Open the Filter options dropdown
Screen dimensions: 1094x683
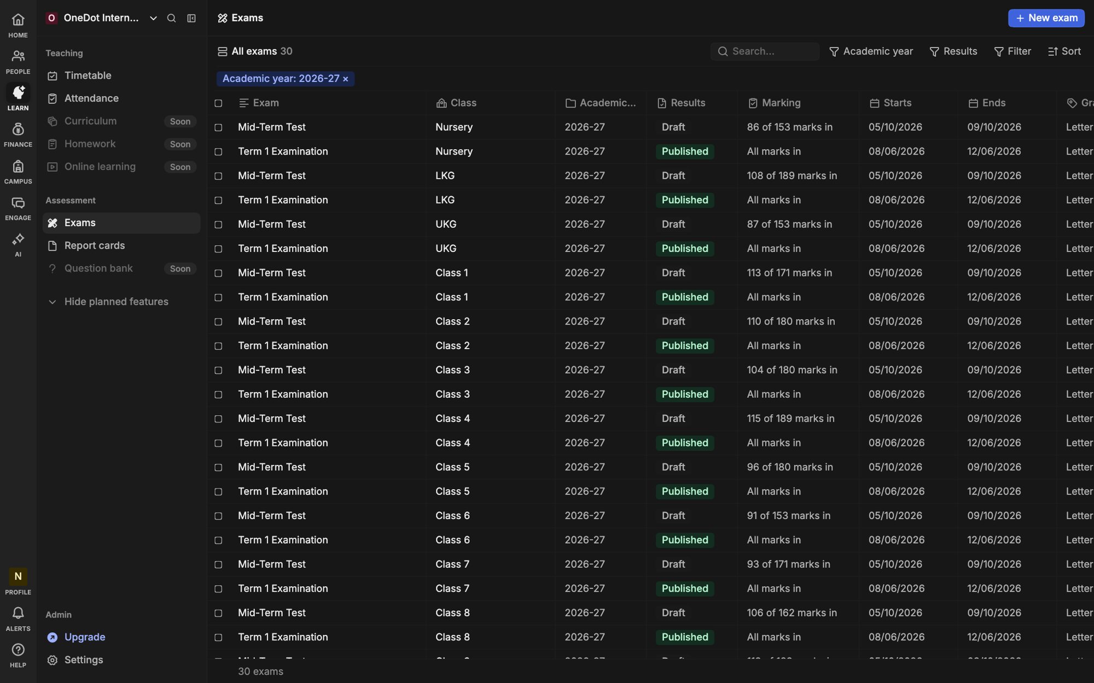1012,51
